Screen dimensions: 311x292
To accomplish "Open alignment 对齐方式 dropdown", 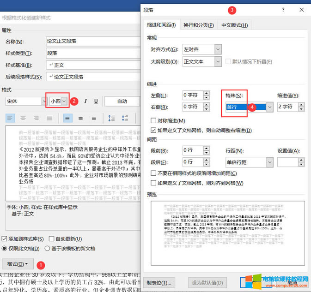I will click(x=218, y=49).
